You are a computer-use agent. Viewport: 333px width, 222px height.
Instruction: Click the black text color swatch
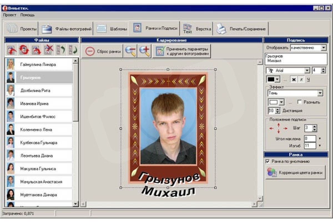coord(271,79)
